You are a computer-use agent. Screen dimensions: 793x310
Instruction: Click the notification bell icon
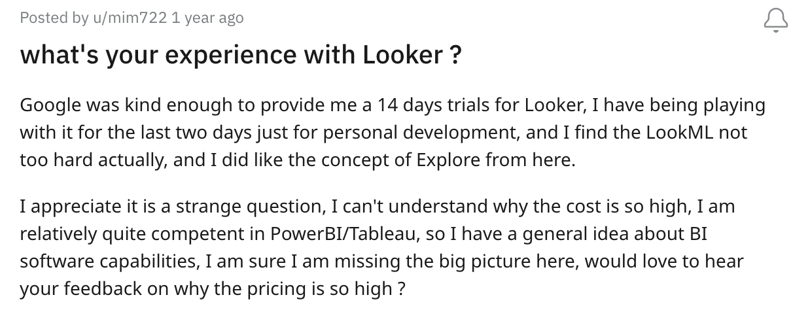pyautogui.click(x=776, y=21)
